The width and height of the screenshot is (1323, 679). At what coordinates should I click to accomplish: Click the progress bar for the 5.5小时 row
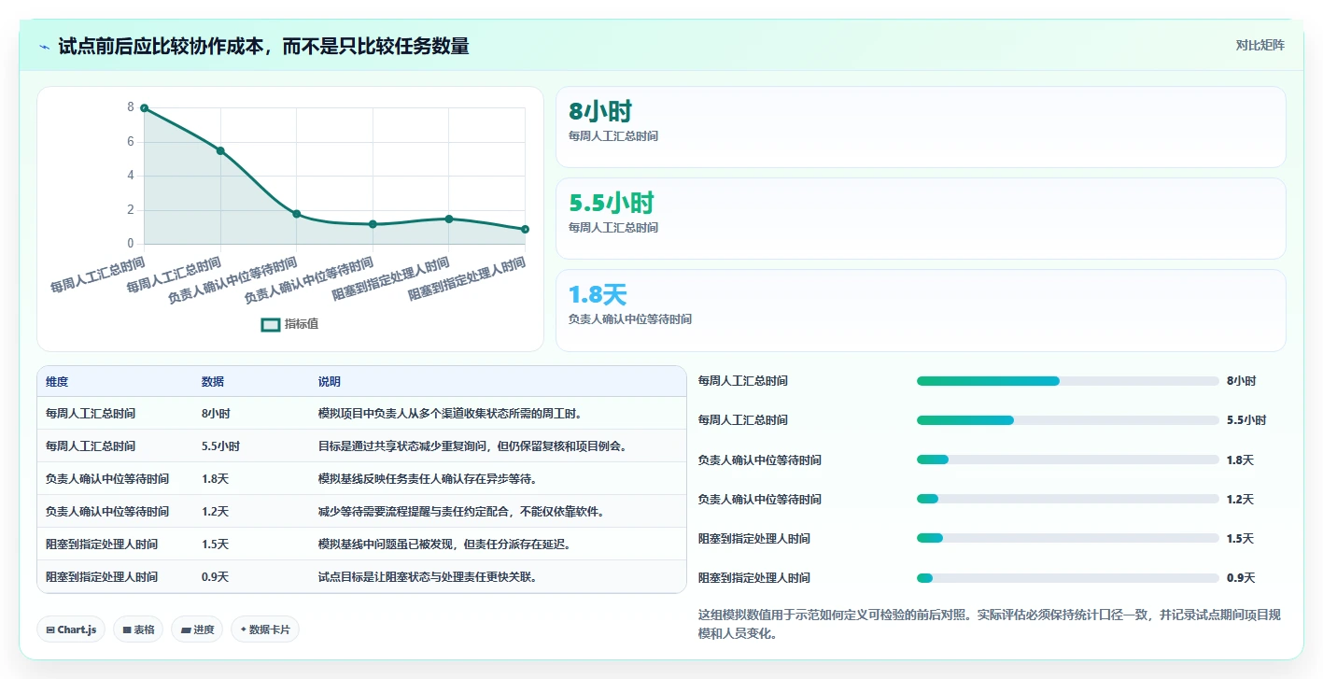1068,420
